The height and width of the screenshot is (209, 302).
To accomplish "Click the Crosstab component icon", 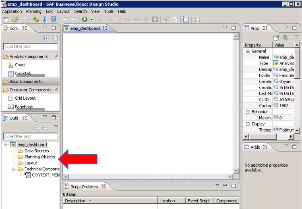I will (x=11, y=73).
